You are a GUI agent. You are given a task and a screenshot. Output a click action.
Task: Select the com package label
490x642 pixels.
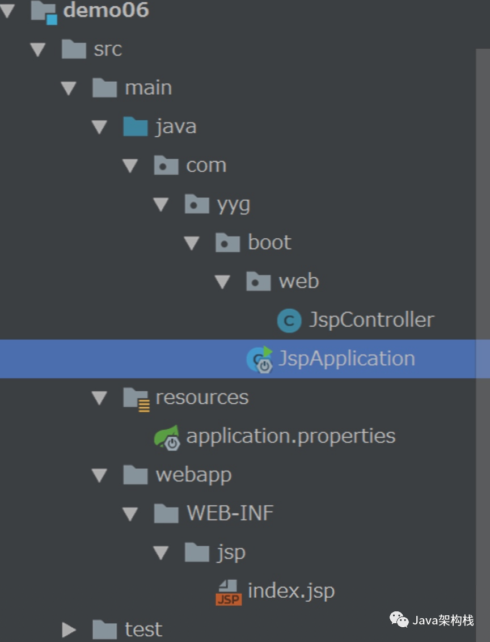[206, 166]
